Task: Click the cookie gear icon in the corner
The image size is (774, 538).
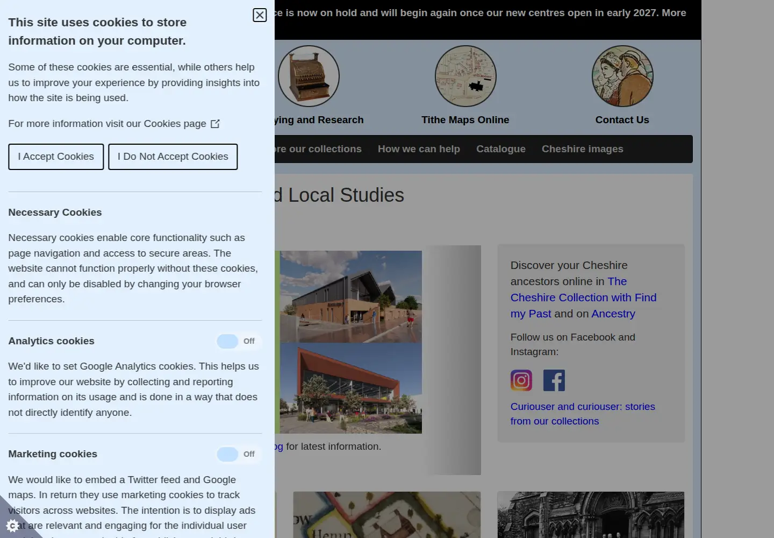Action: click(12, 525)
